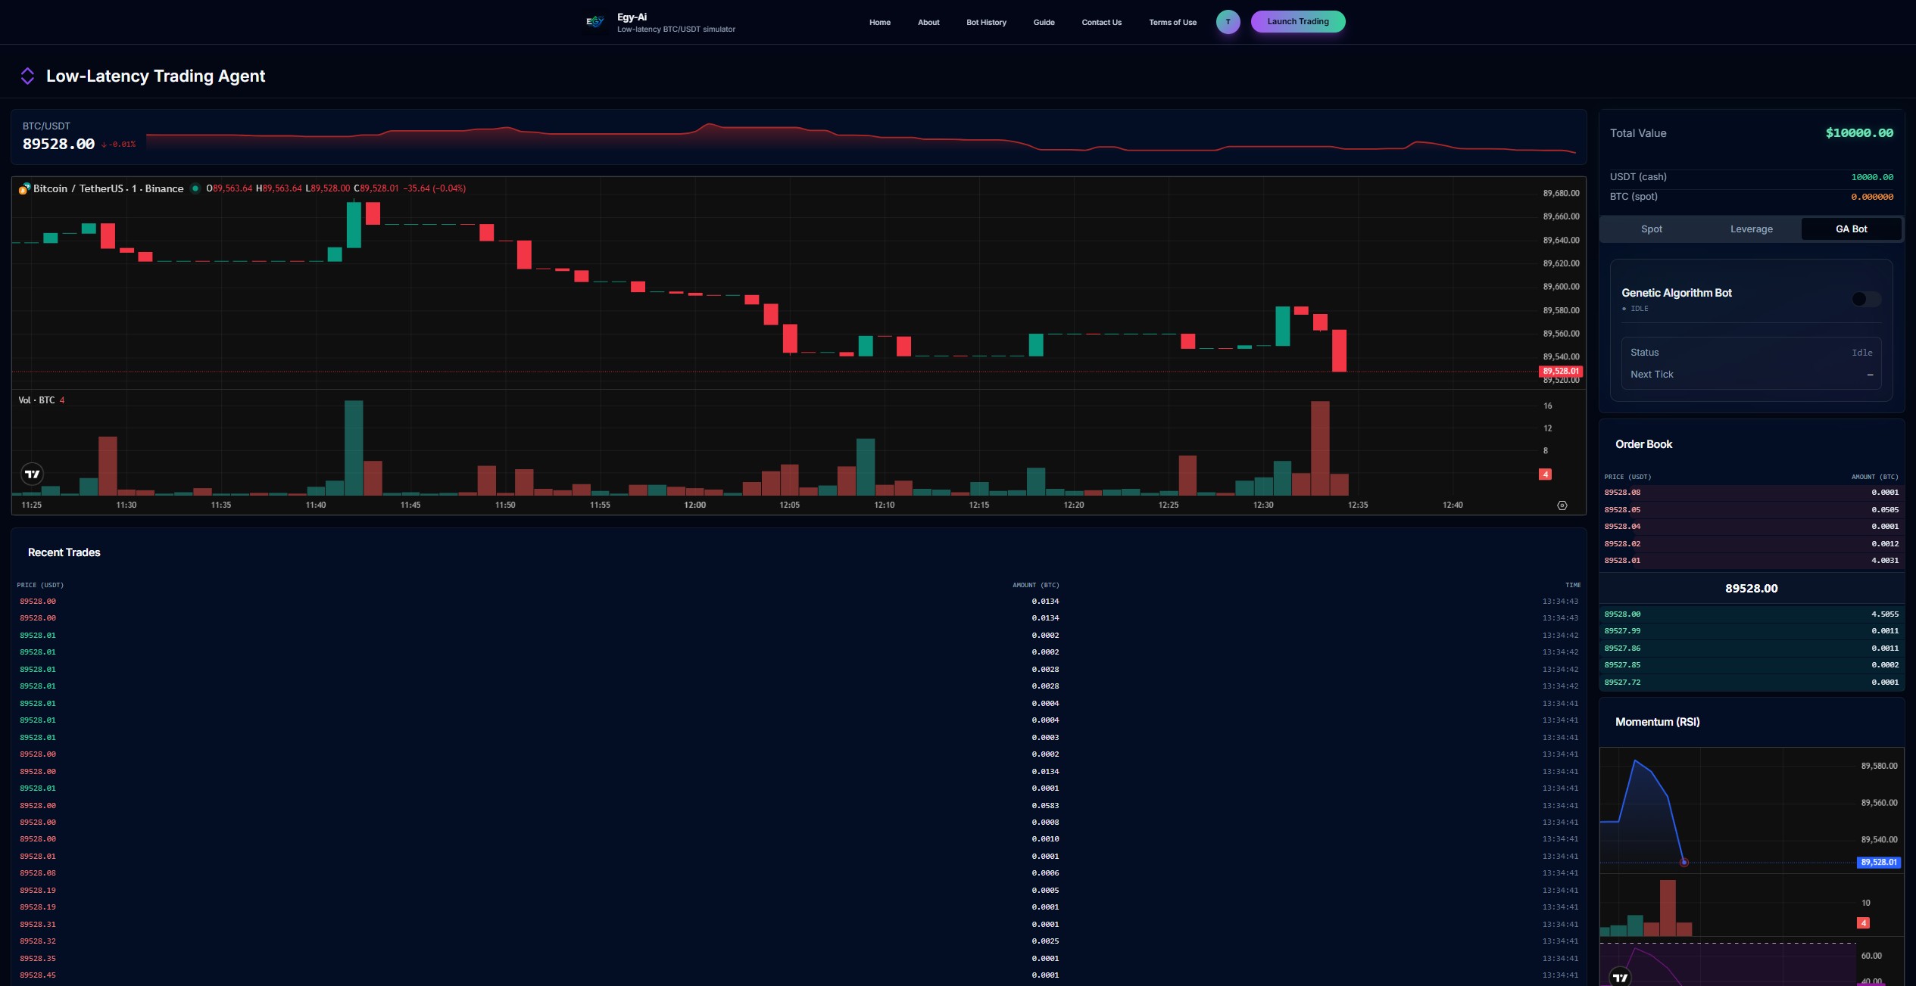Click the TradingView logo on main chart

point(32,474)
